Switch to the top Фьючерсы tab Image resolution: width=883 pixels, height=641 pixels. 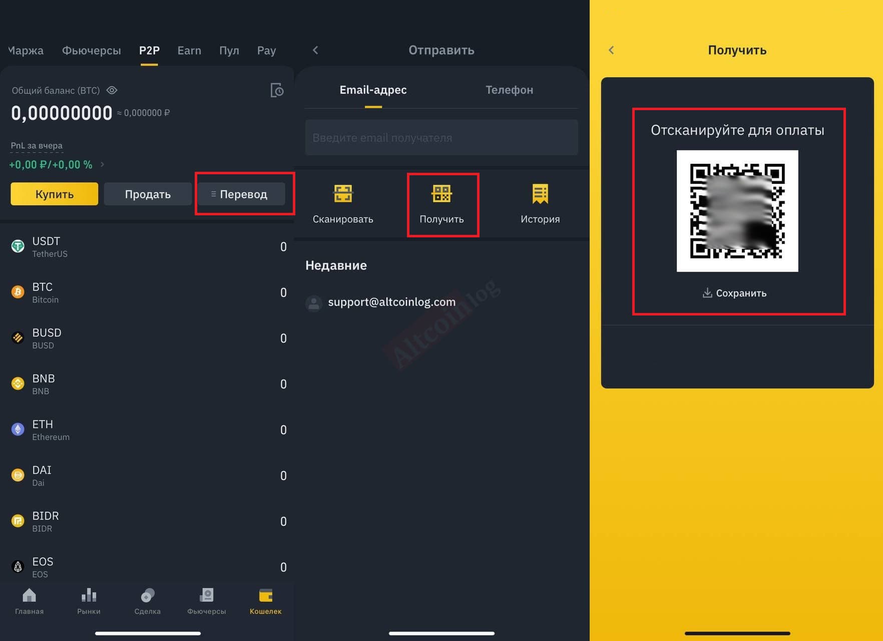[92, 51]
